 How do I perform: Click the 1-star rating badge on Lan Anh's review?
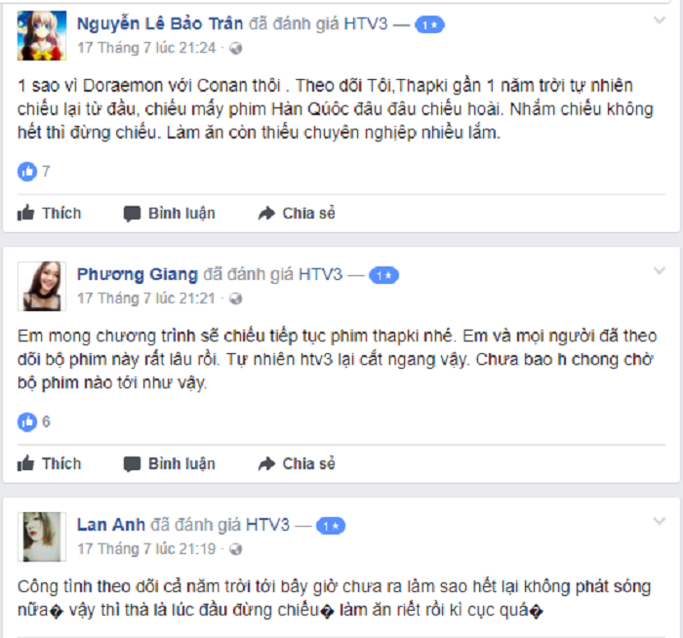(331, 526)
